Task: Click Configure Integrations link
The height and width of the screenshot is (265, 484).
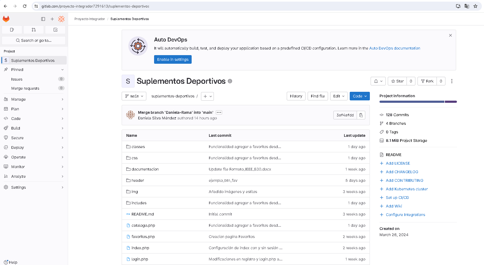Action: pos(405,215)
